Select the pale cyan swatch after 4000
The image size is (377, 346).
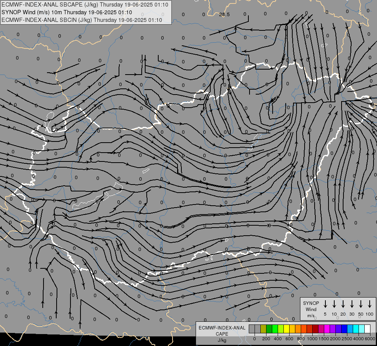pos(362,329)
